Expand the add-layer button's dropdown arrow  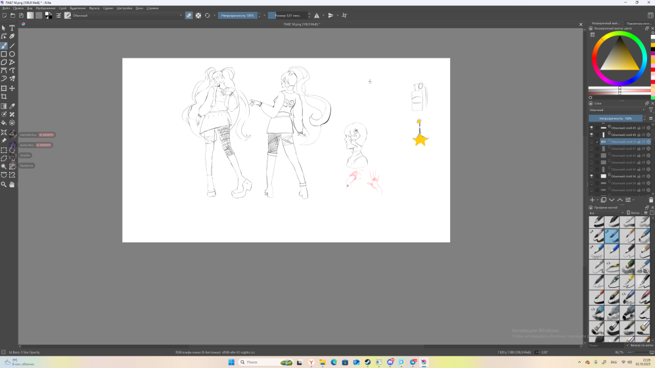pos(597,200)
